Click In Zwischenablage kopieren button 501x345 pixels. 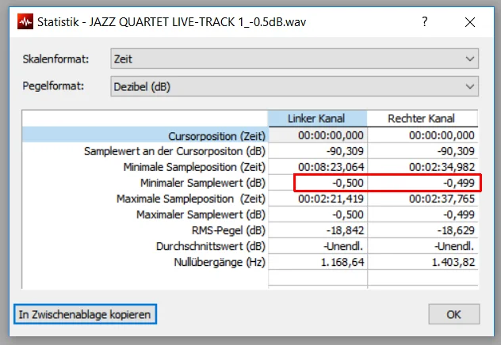point(85,314)
